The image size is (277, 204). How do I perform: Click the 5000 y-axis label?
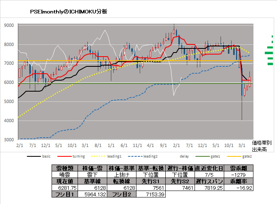coord(9,102)
